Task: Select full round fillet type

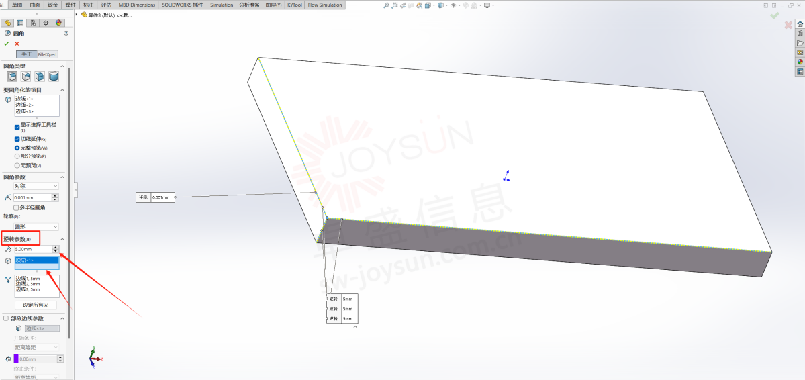Action: coord(54,76)
